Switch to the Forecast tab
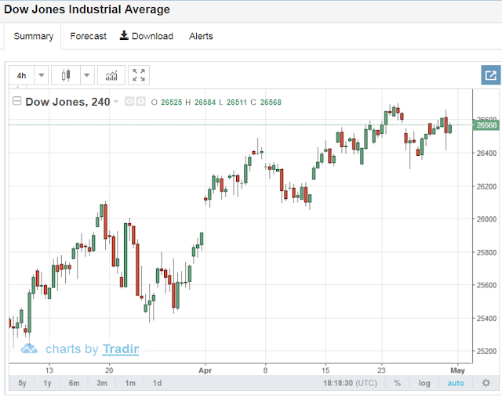Screen dimensions: 502x397 coord(88,36)
